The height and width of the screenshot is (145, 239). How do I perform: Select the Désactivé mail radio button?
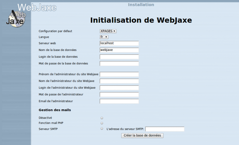(x=102, y=117)
